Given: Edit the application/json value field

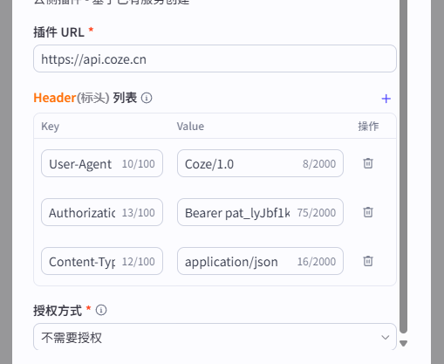Looking at the screenshot, I should (260, 261).
